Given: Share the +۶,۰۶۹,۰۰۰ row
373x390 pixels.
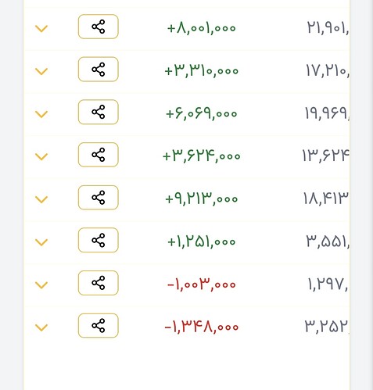Looking at the screenshot, I should tap(99, 112).
